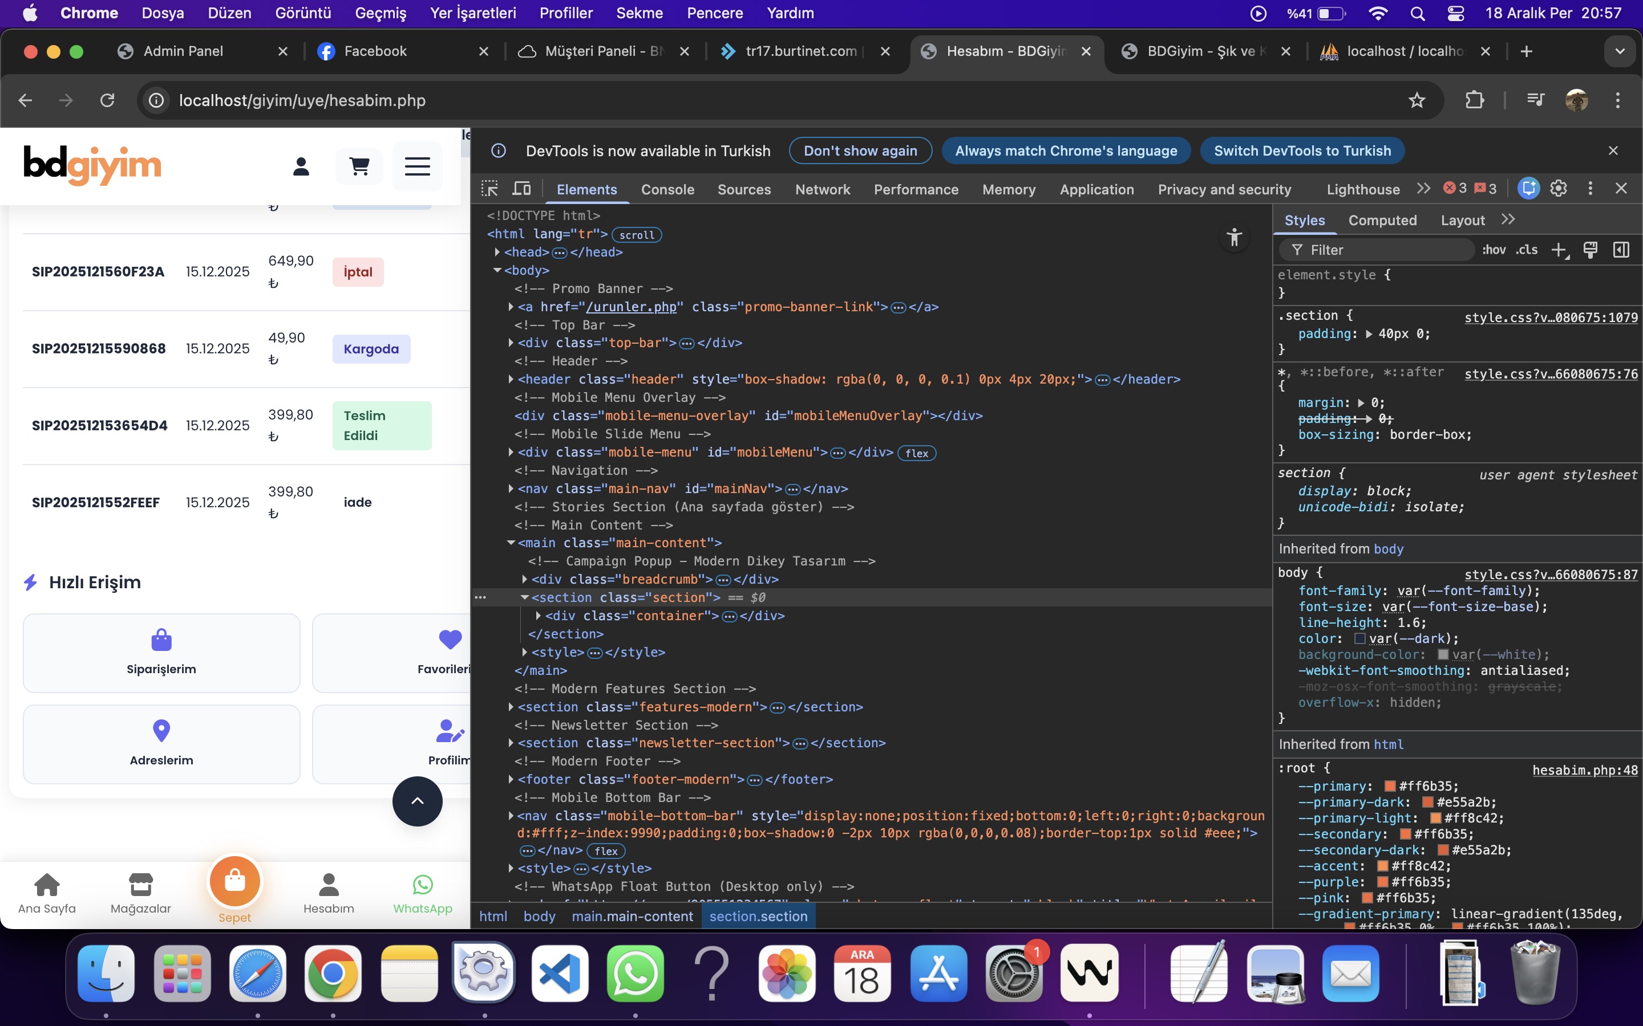Click the scroll-to-top arrow button
Screen dimensions: 1643x1026
[x=417, y=801]
